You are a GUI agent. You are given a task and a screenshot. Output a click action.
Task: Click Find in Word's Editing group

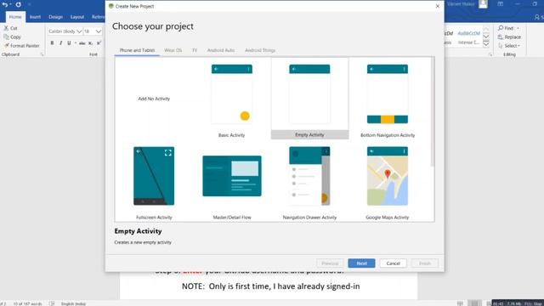pos(508,28)
